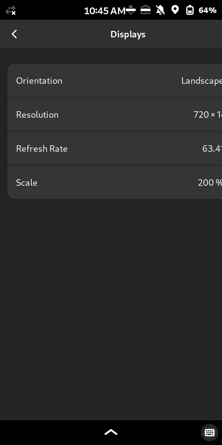Tap the battery icon

coord(190,10)
